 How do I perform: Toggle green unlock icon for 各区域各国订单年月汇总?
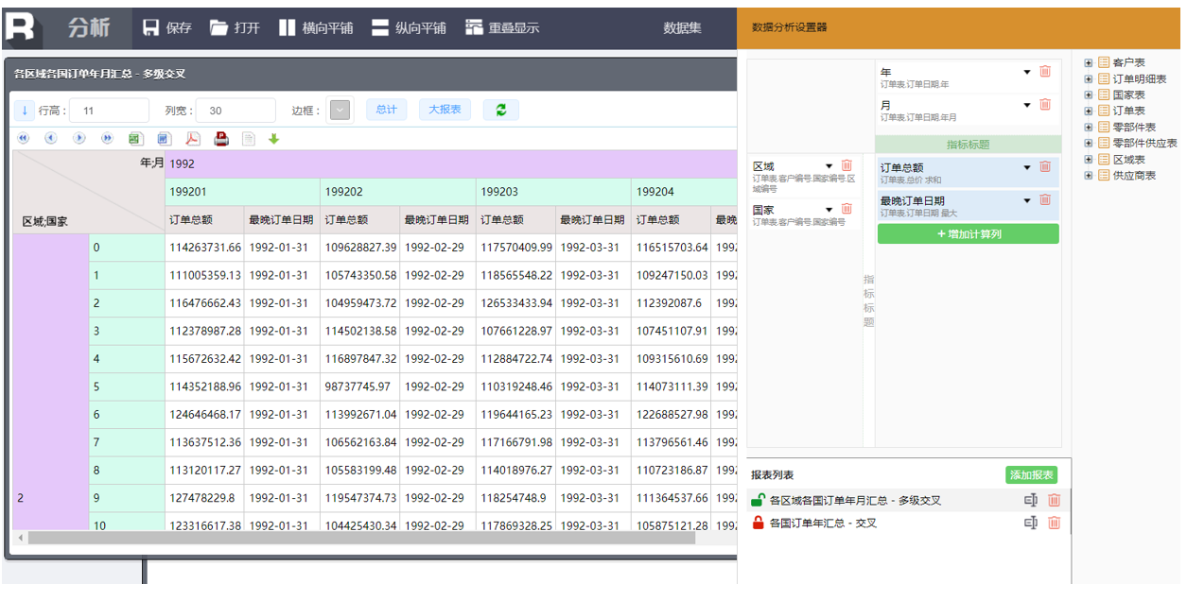pos(758,500)
